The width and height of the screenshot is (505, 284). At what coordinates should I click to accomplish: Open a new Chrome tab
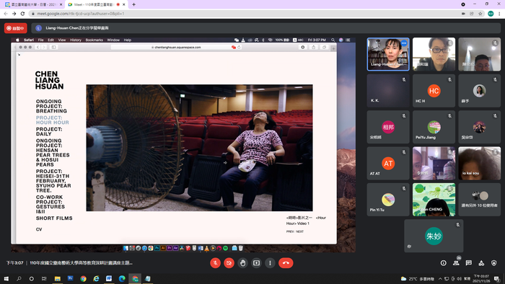pos(133,4)
